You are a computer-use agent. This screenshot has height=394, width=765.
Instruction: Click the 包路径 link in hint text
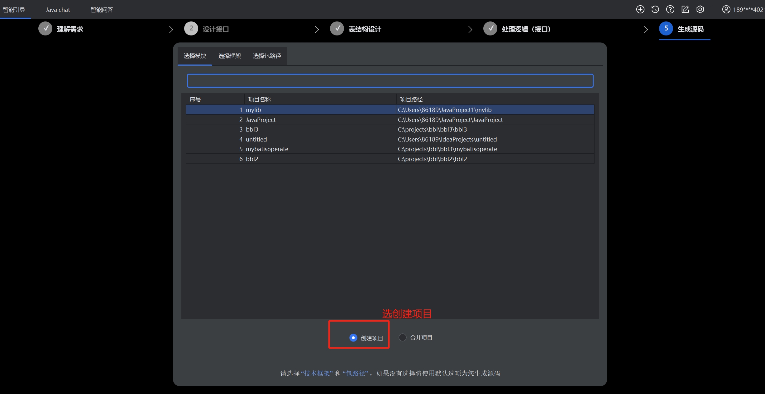(x=355, y=373)
